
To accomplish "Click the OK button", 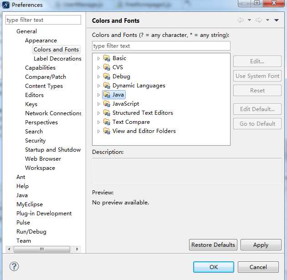I will (214, 267).
